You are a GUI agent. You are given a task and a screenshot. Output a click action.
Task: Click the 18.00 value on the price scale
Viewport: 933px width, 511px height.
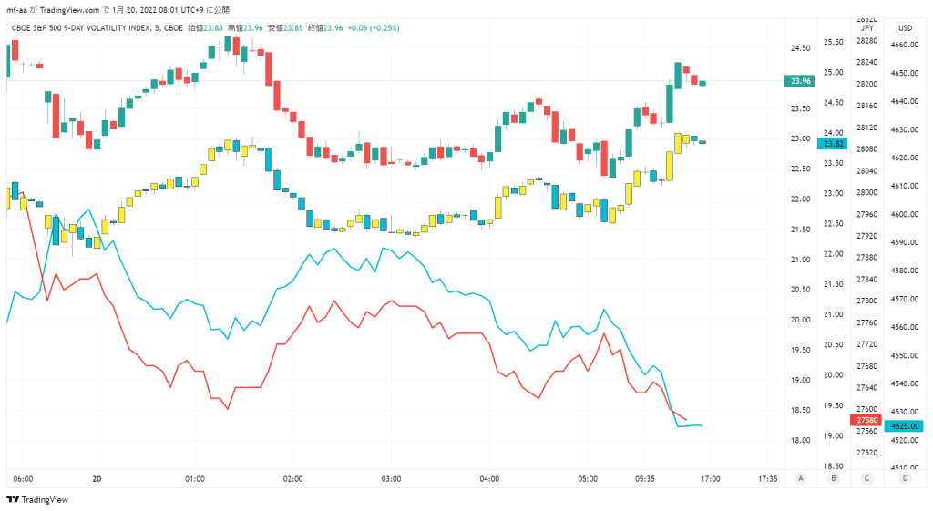(800, 440)
